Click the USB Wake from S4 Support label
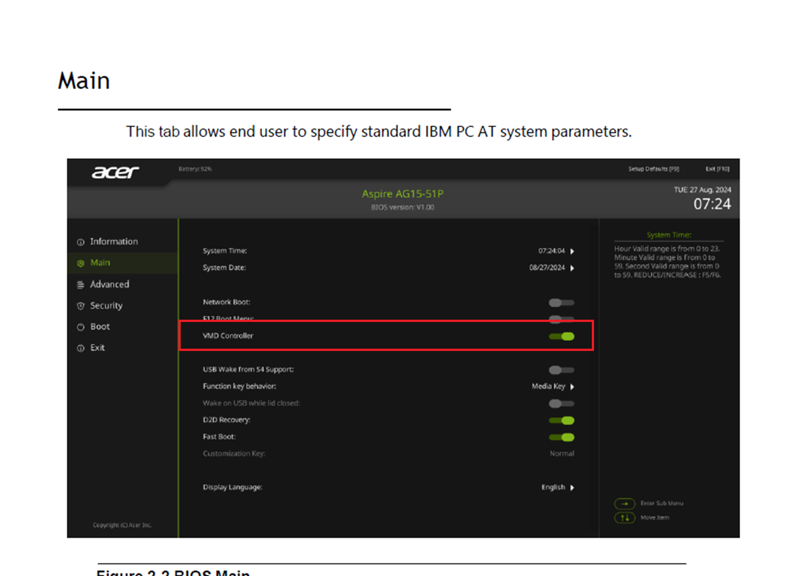 pos(248,370)
